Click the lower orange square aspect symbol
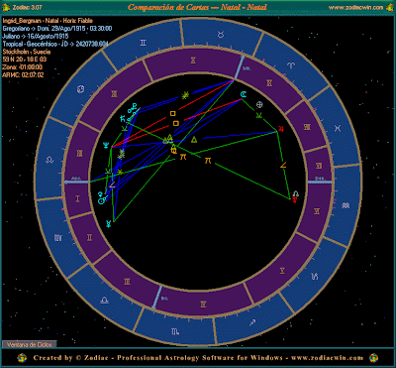The width and height of the screenshot is (396, 368). [x=176, y=123]
